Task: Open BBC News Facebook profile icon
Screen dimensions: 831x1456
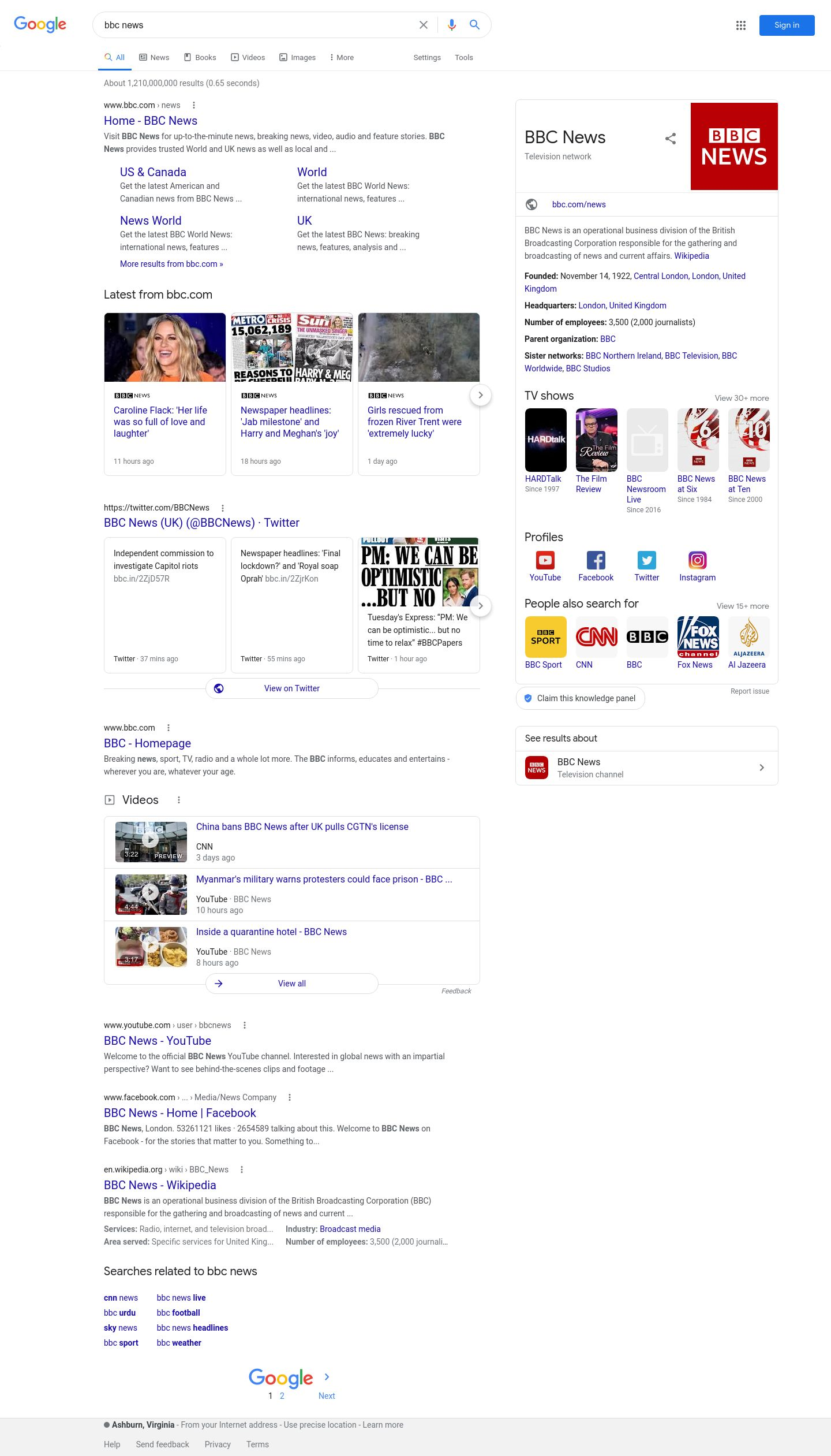Action: pos(596,560)
